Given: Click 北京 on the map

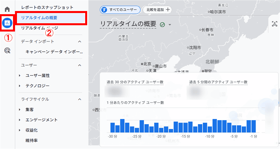Looking at the screenshot, I should [x=146, y=64].
